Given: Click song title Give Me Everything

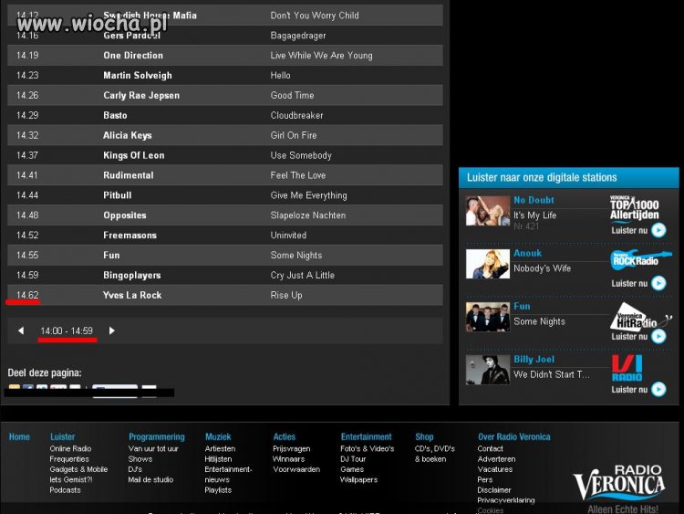Looking at the screenshot, I should pos(308,195).
